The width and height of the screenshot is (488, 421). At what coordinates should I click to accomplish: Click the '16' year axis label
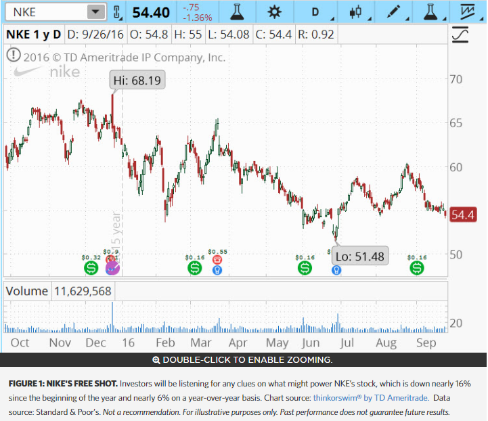click(x=128, y=342)
